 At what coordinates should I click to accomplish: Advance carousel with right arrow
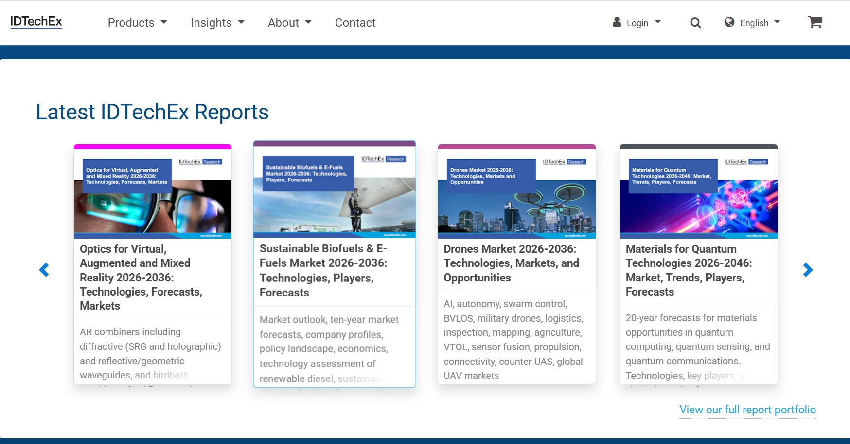click(808, 270)
